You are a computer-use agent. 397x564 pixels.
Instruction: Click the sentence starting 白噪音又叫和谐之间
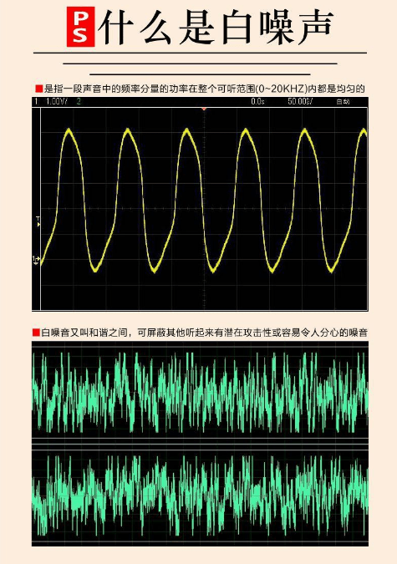(x=204, y=333)
